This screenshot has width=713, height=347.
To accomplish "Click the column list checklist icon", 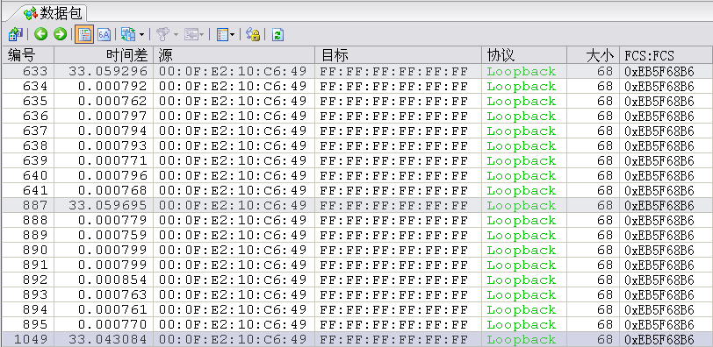I will (x=223, y=34).
